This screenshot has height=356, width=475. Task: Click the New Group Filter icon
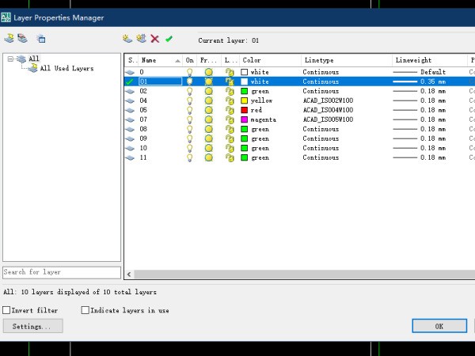22,38
